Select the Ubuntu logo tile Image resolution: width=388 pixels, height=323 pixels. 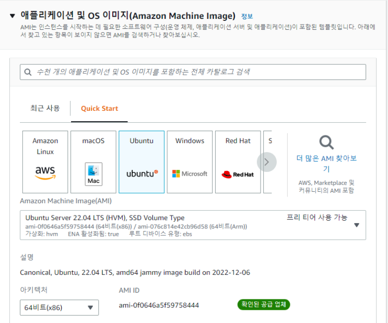[142, 162]
